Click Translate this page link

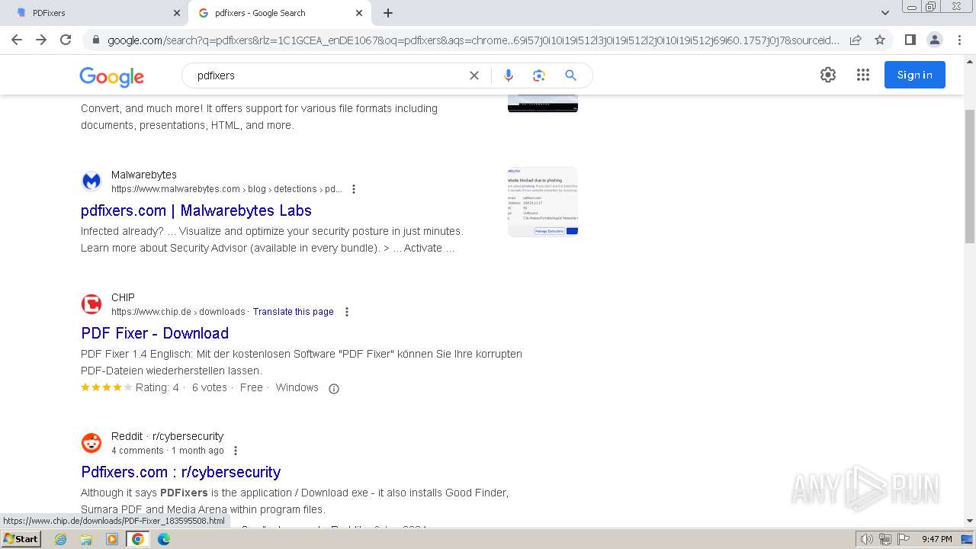294,312
